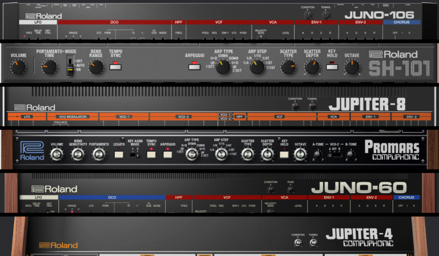This screenshot has height=256, width=439.
Task: Click the JUPITER-4 Condition knob
Action: click(x=298, y=242)
